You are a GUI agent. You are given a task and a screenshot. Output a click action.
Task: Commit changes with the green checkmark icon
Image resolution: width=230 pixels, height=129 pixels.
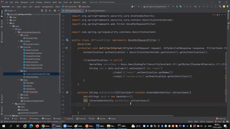[x=203, y=6]
